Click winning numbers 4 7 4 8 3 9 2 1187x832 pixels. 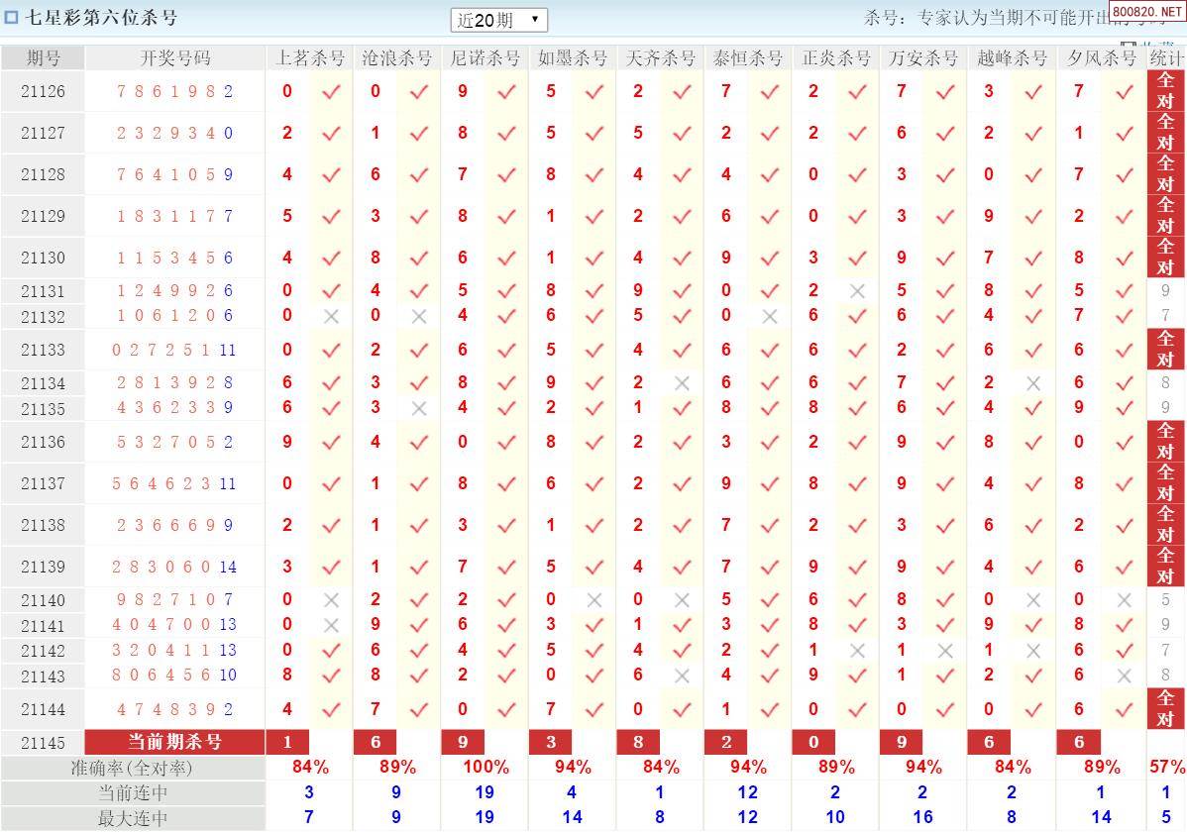[174, 709]
